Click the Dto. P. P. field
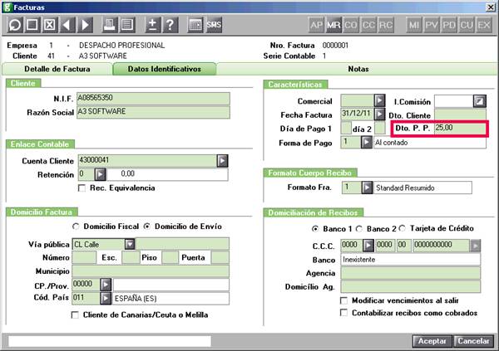This screenshot has width=499, height=351. [460, 128]
